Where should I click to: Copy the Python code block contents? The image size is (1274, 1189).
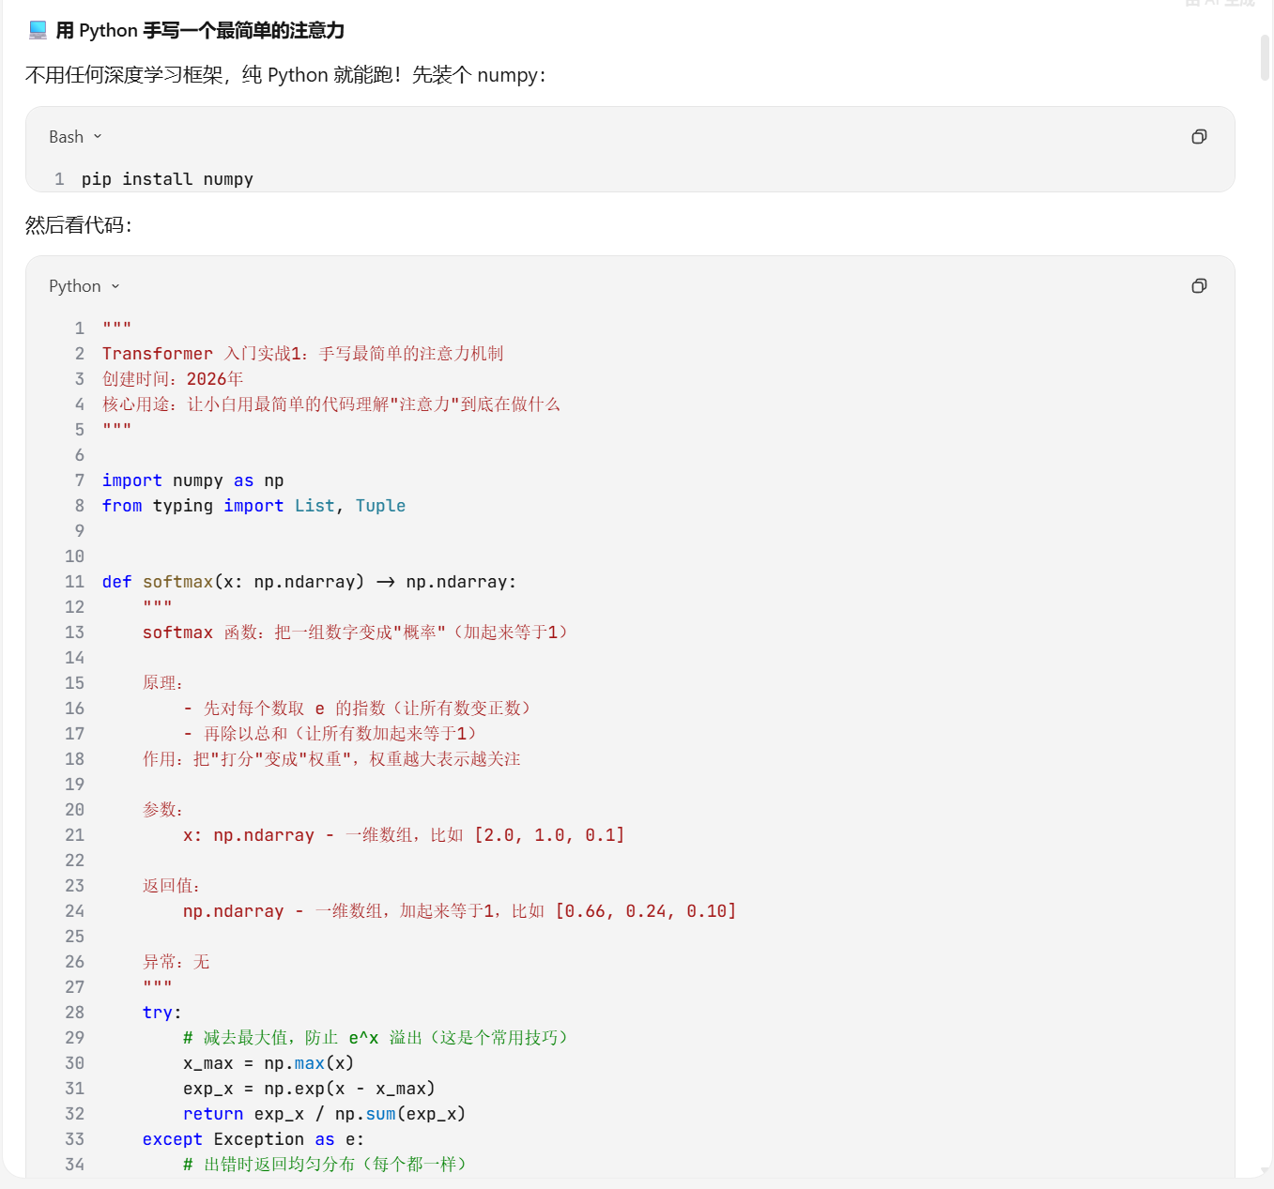(1199, 286)
